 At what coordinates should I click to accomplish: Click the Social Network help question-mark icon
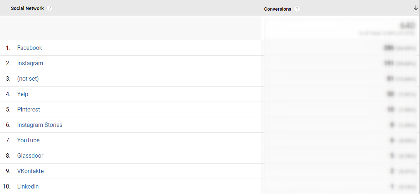click(x=50, y=8)
